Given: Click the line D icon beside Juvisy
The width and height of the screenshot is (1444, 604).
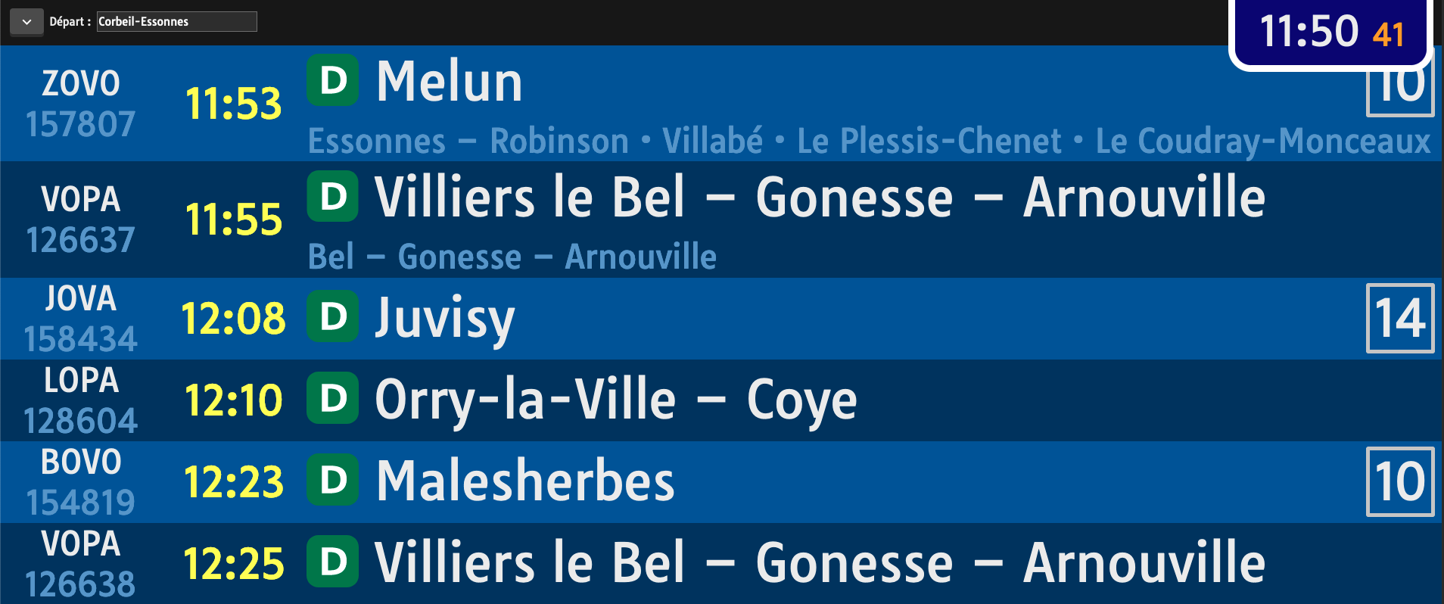Looking at the screenshot, I should pos(332,316).
